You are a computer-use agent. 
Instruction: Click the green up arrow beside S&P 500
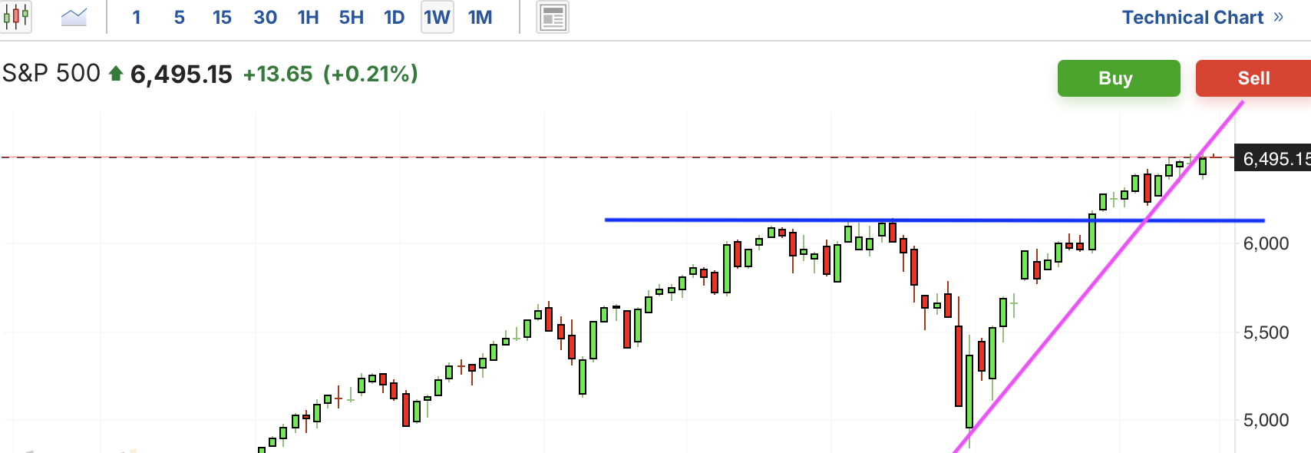[116, 74]
